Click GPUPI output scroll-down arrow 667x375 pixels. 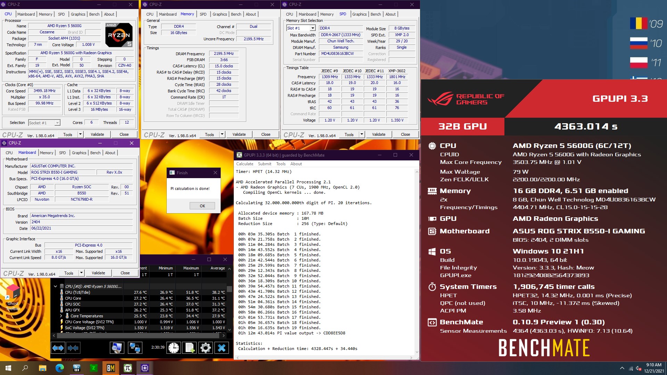point(417,352)
